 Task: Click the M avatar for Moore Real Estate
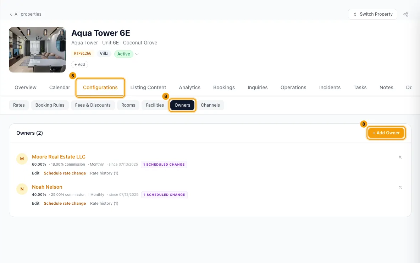22,159
